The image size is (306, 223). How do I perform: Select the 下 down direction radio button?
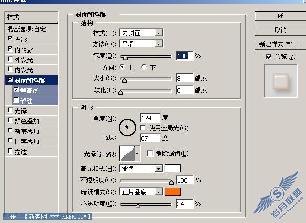pos(144,67)
